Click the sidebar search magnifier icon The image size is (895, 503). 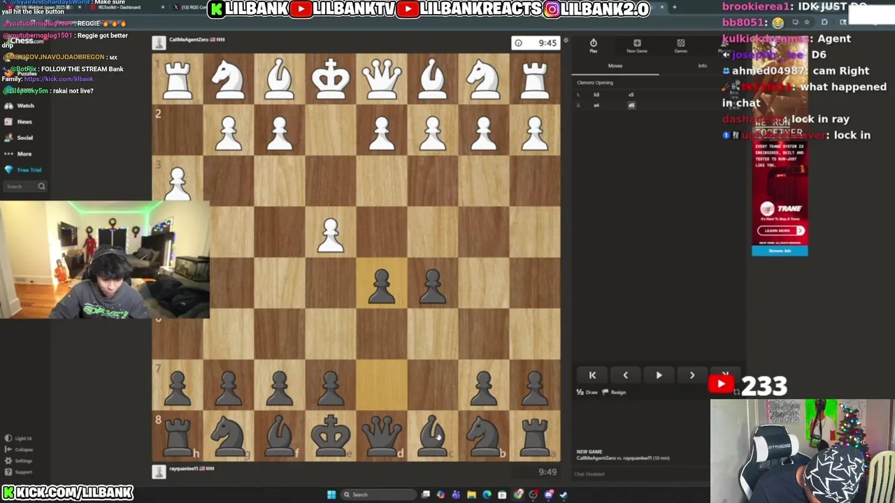tap(41, 187)
